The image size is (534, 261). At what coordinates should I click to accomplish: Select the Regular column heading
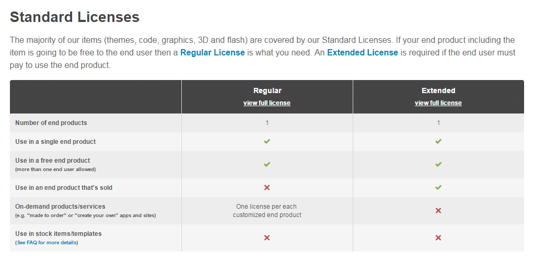(x=268, y=90)
